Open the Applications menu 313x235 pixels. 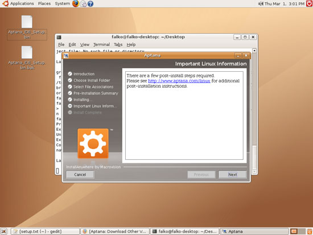(x=18, y=3)
